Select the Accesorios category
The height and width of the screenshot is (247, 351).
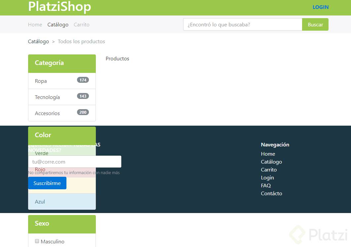coord(62,113)
